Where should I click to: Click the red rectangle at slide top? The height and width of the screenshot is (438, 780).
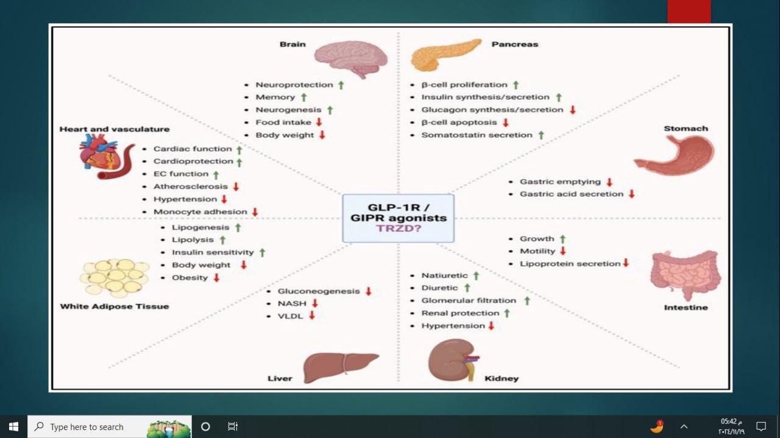(689, 12)
